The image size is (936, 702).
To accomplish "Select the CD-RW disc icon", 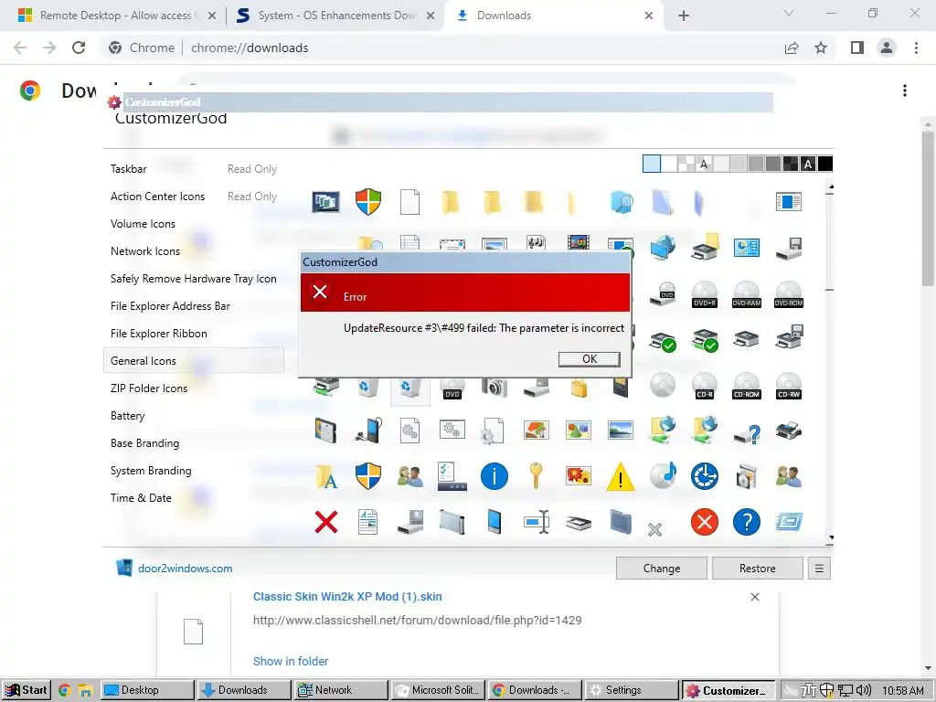I will (789, 386).
